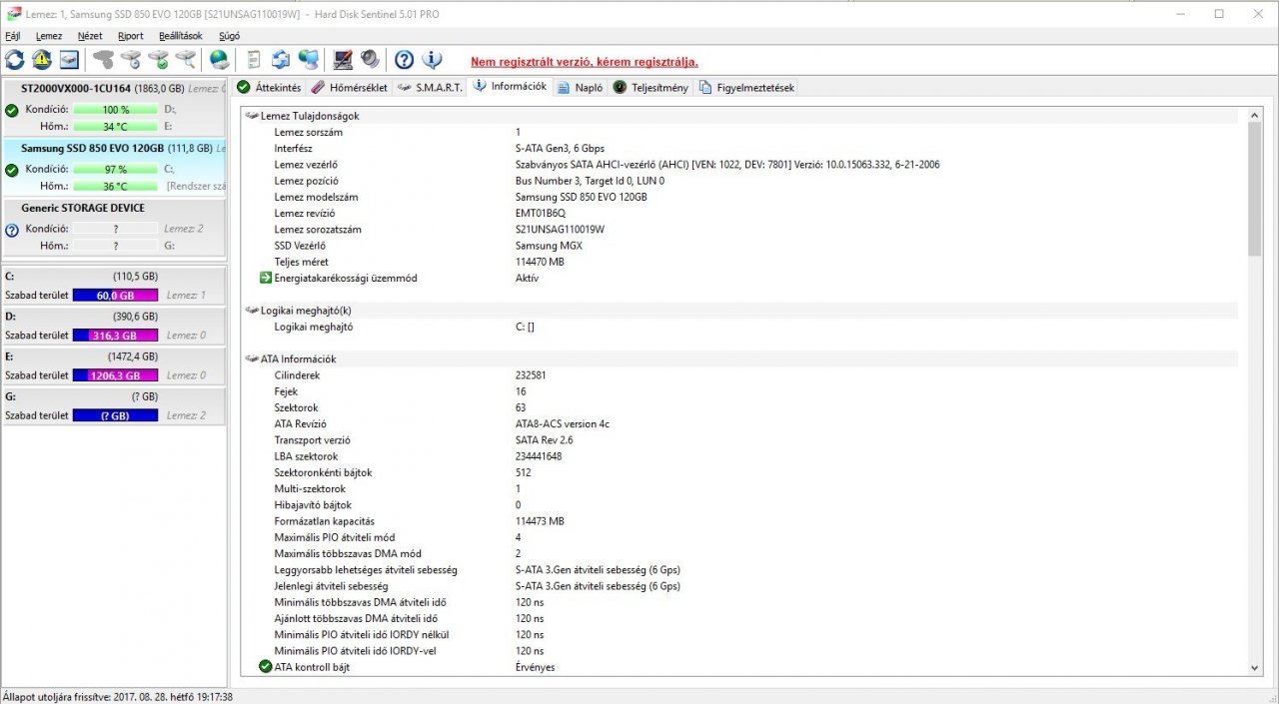
Task: Click the refresh disks toolbar icon
Action: pyautogui.click(x=15, y=60)
